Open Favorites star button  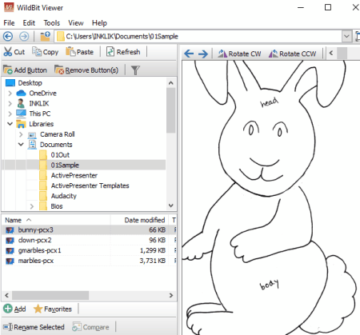tap(53, 309)
